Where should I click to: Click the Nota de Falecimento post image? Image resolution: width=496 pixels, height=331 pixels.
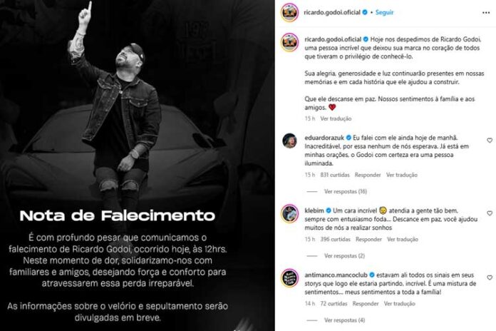(x=138, y=165)
